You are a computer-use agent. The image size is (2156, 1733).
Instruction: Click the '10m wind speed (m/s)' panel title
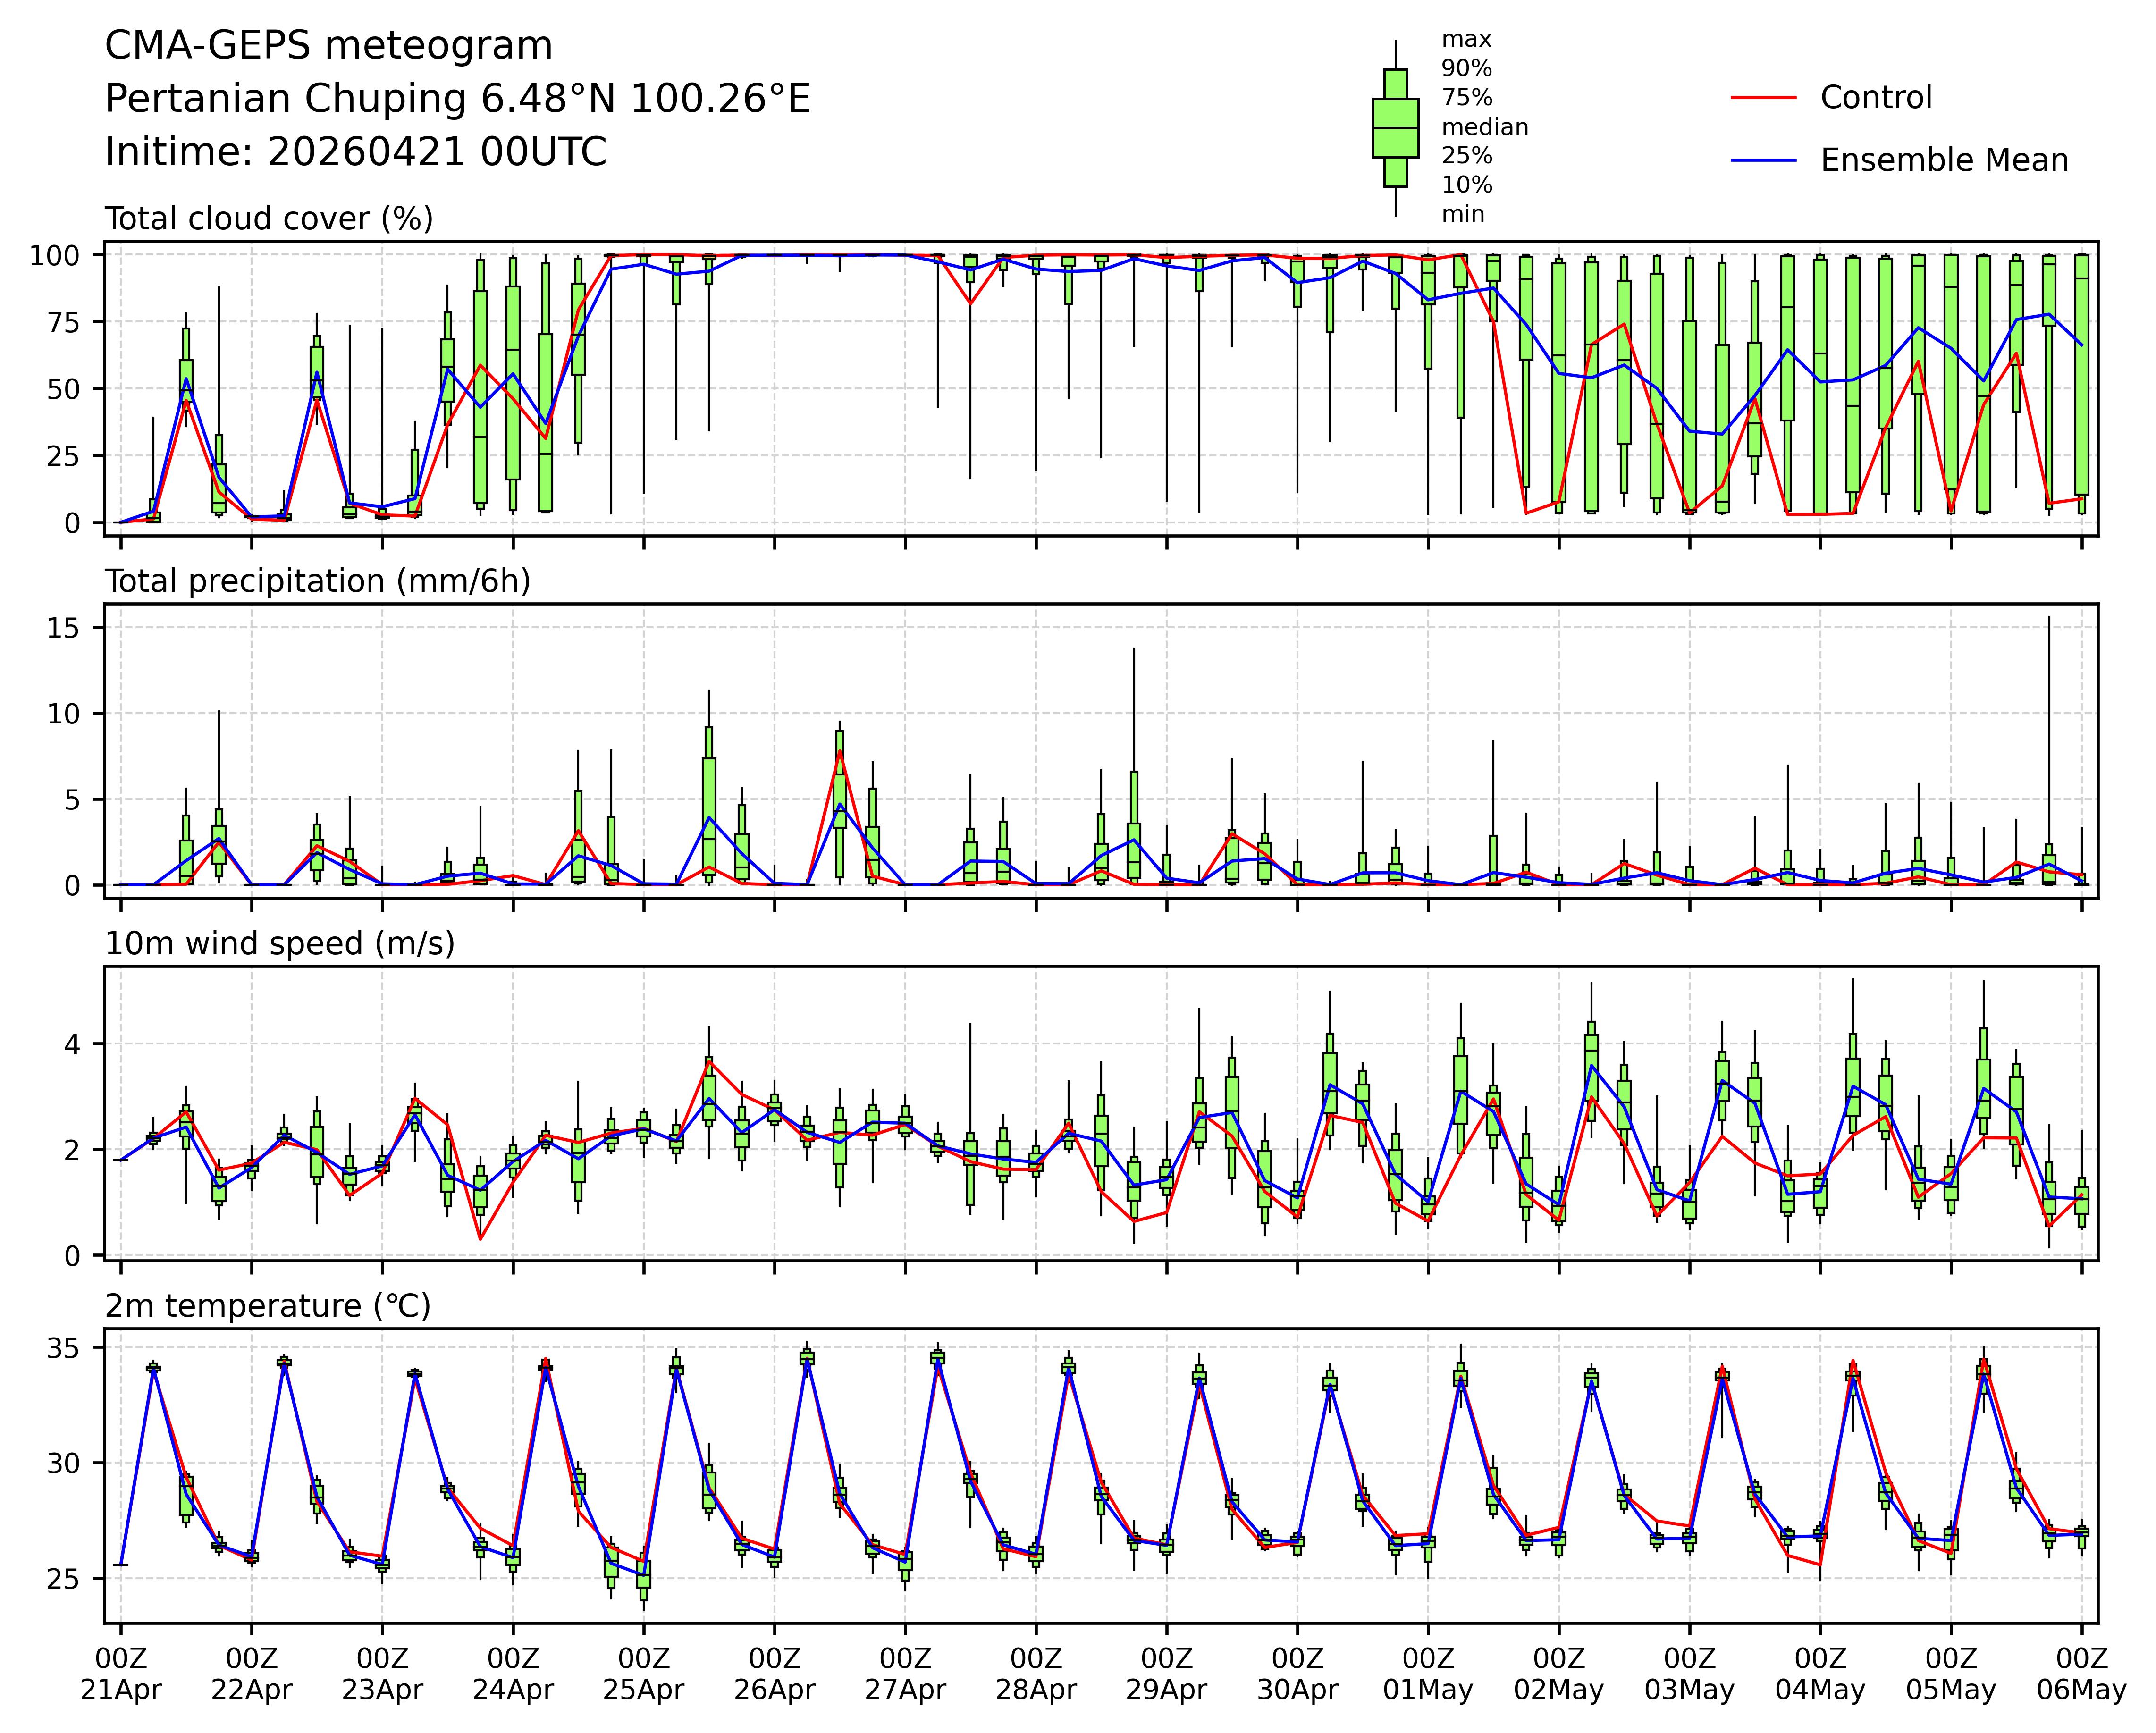pos(279,943)
